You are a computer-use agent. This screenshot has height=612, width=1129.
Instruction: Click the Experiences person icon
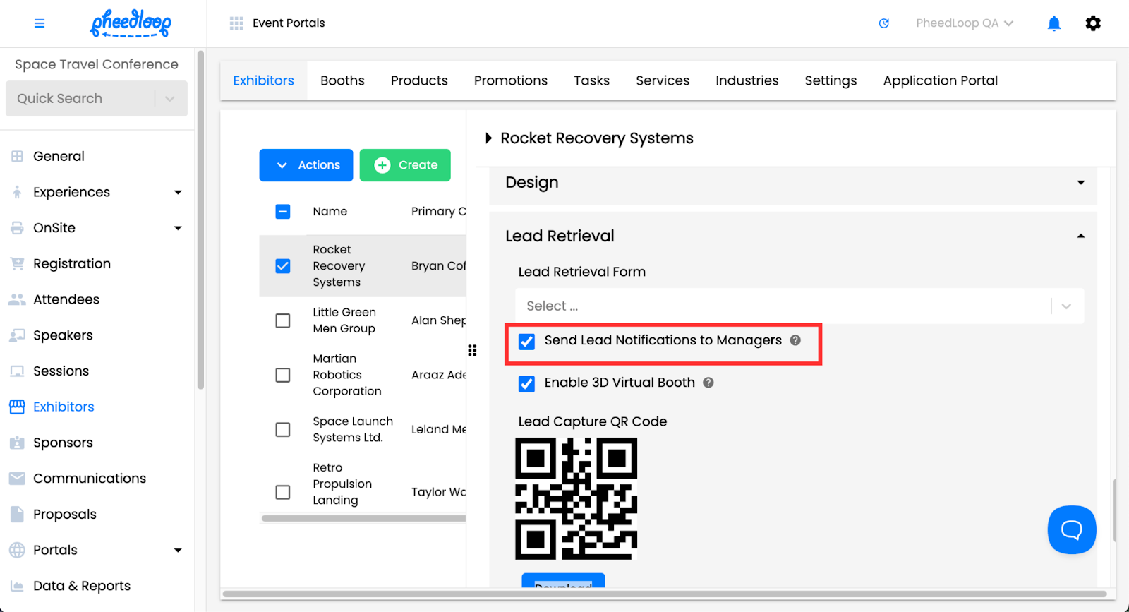click(17, 192)
